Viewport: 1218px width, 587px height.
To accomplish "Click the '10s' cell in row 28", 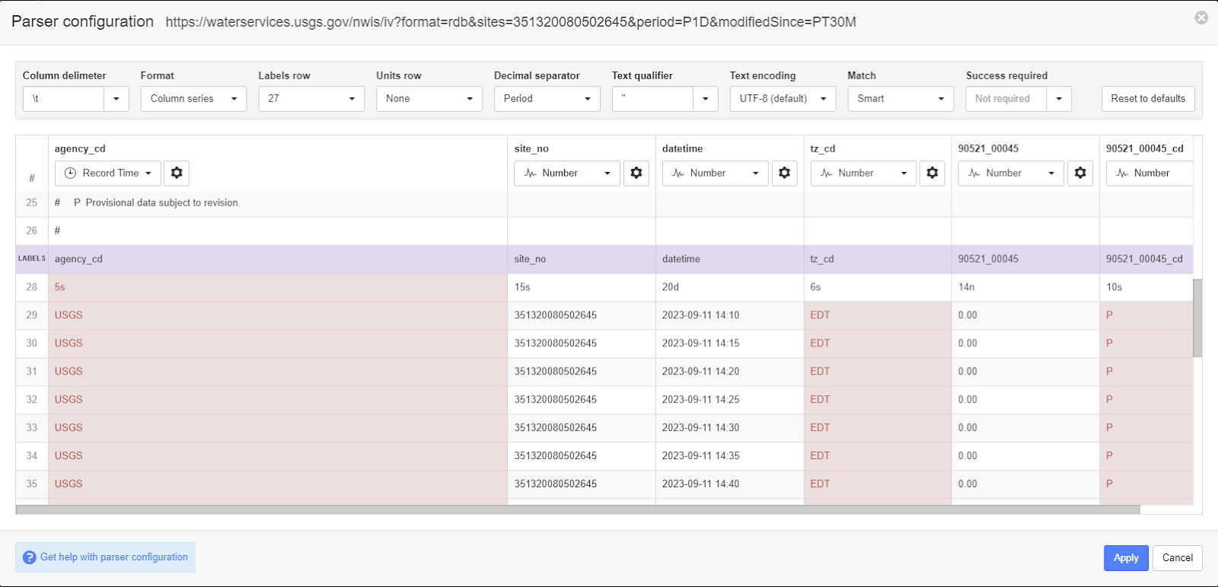I will [x=1146, y=287].
